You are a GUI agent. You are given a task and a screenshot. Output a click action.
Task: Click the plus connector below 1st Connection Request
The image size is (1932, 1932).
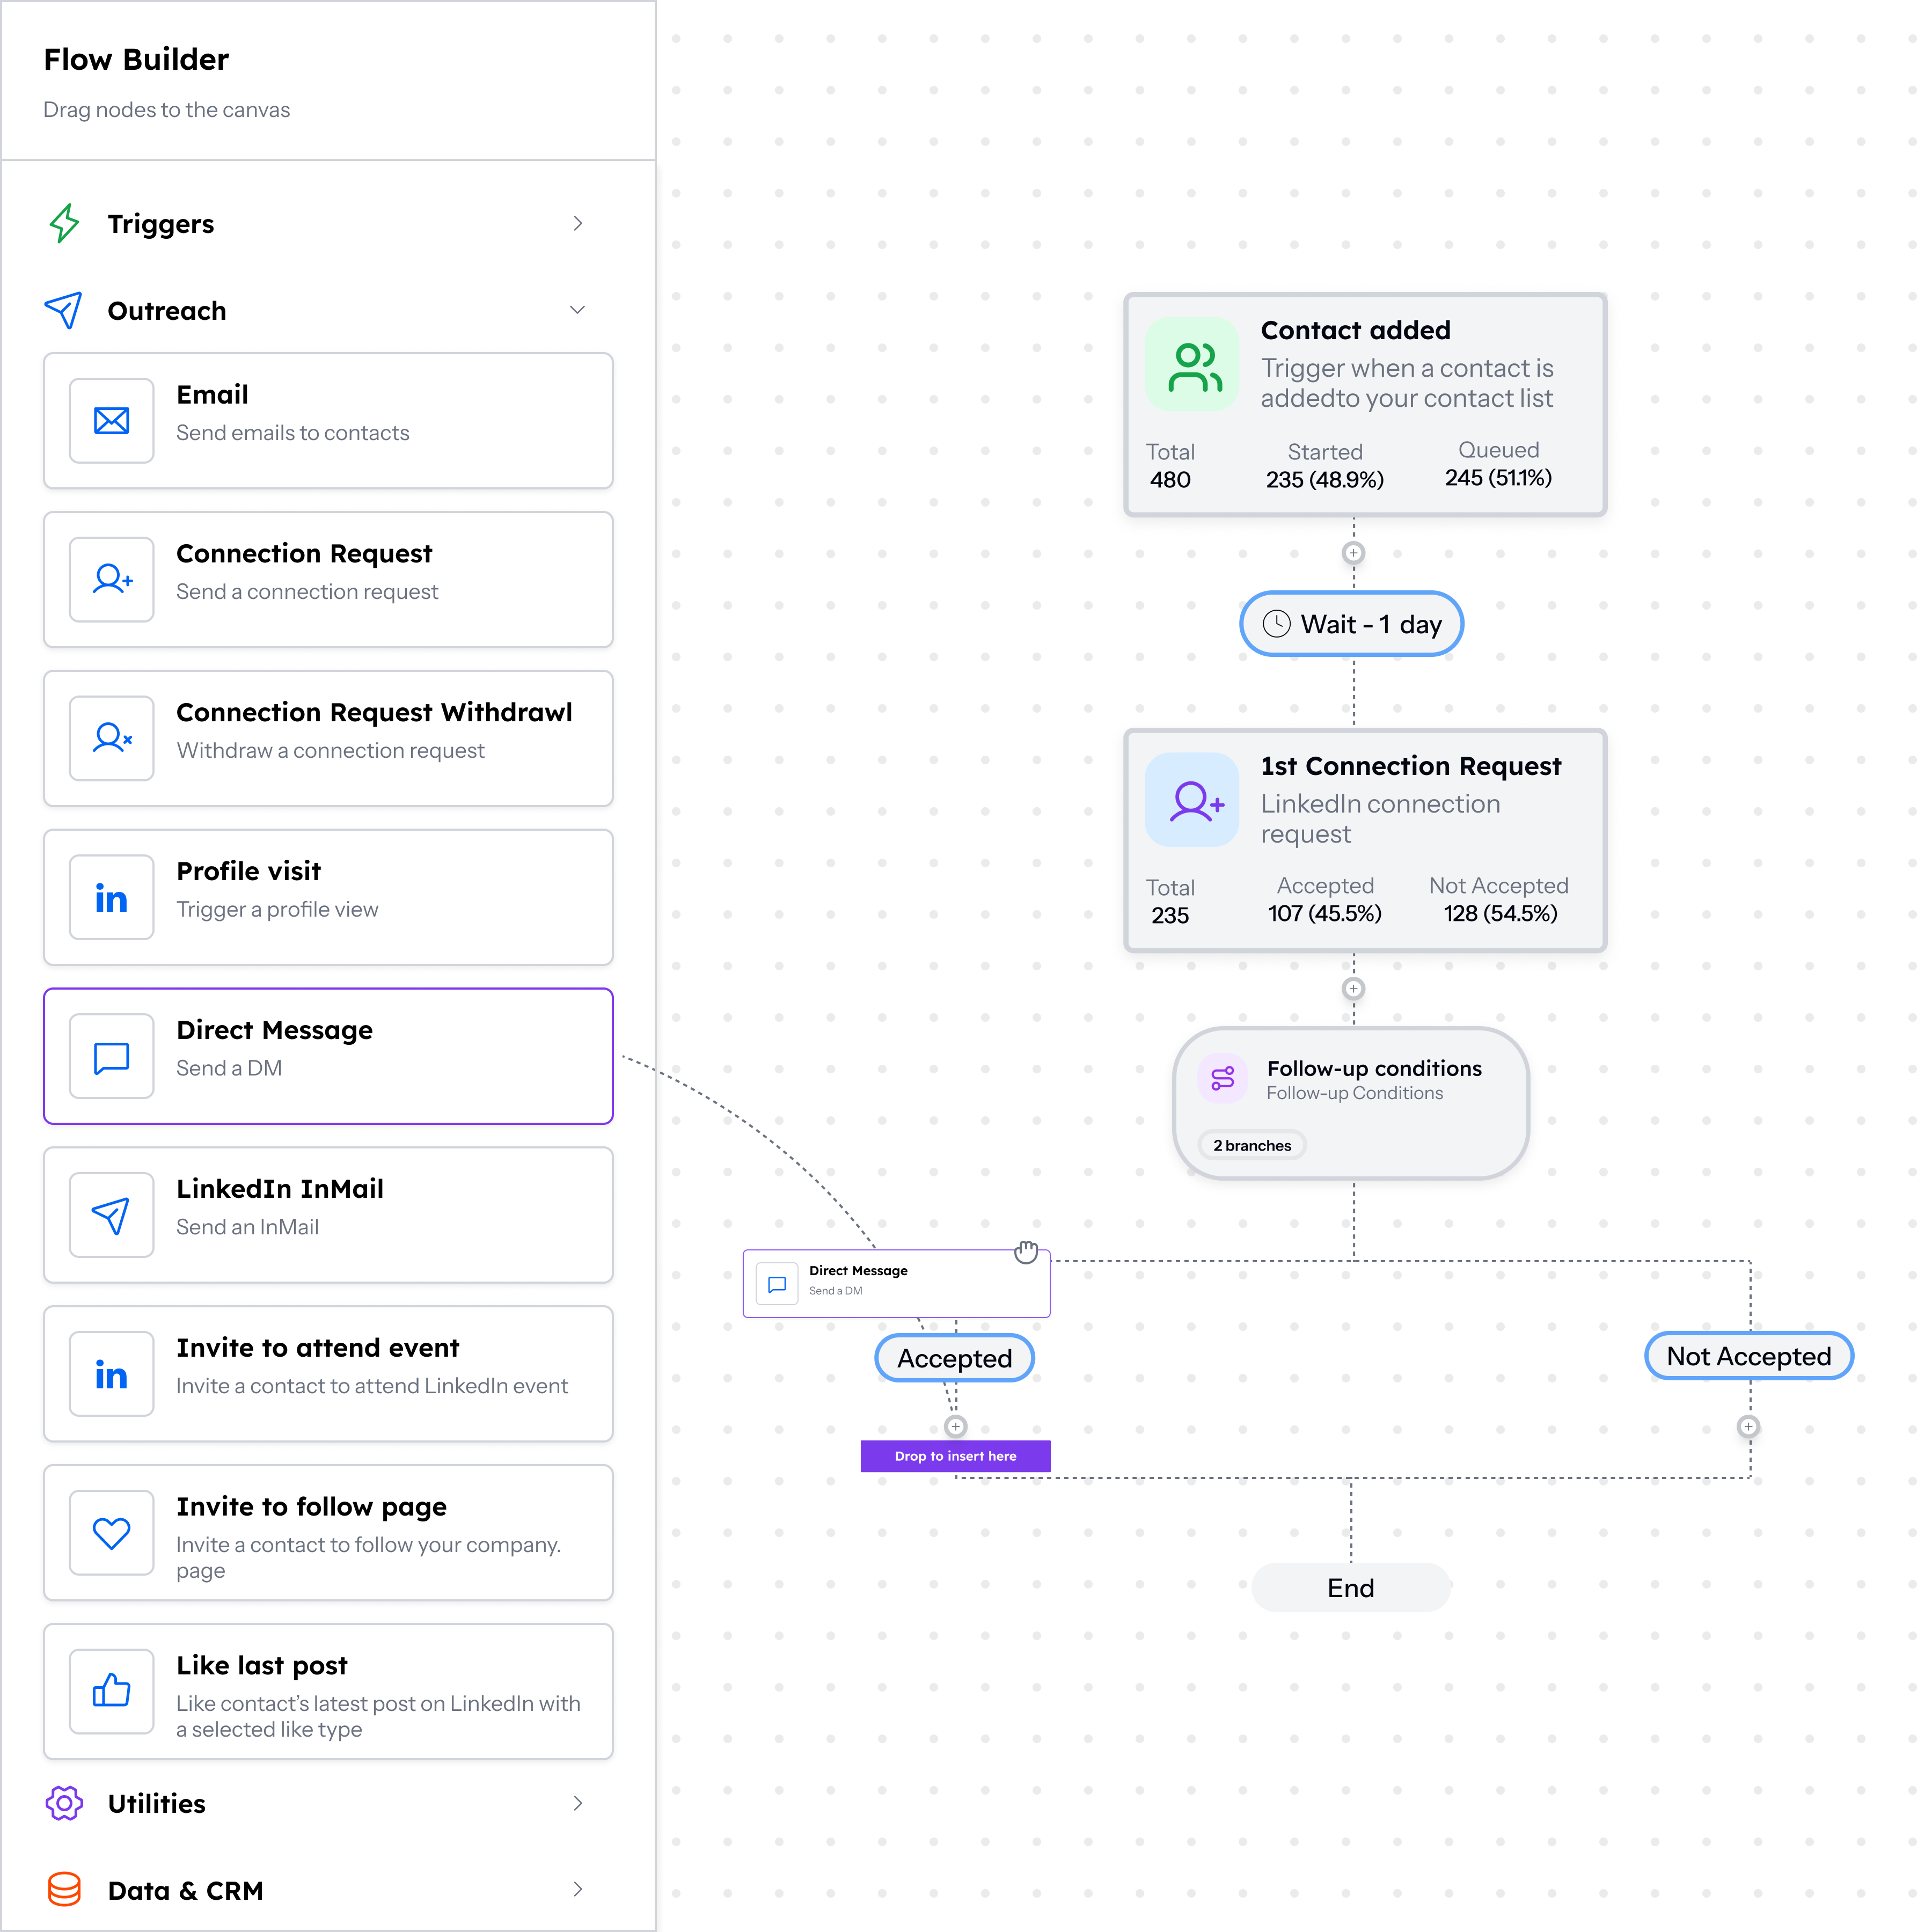[1354, 989]
